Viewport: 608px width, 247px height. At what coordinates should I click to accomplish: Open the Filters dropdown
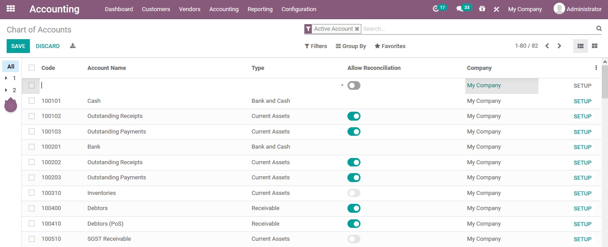click(x=316, y=46)
